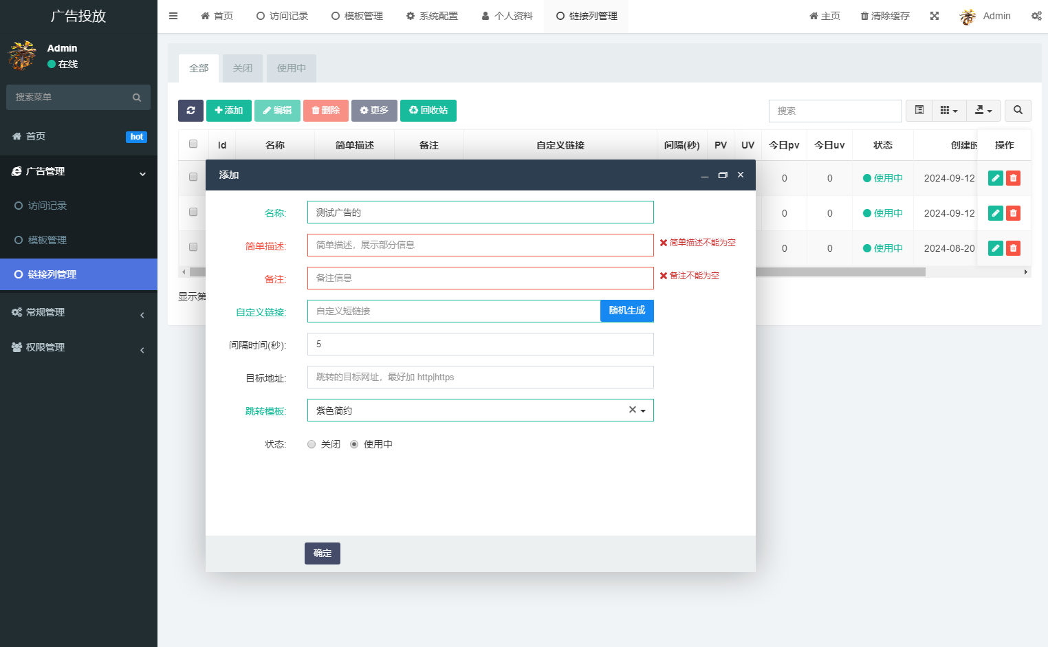Click the settings gear icon at top right

[x=1036, y=15]
